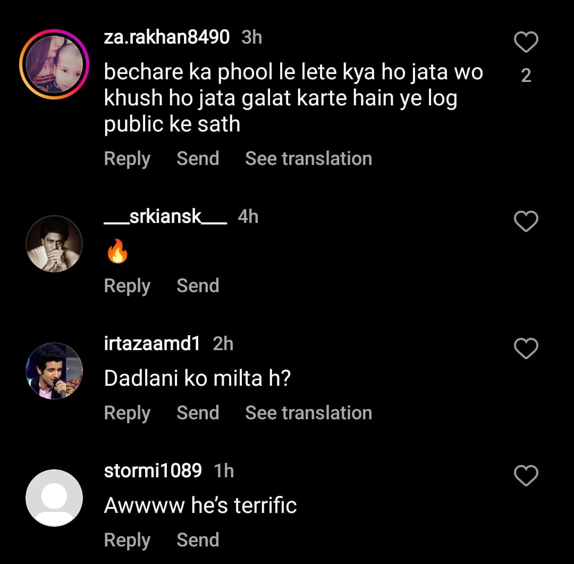Open za.rakhan8490's profile picture story

pos(54,65)
